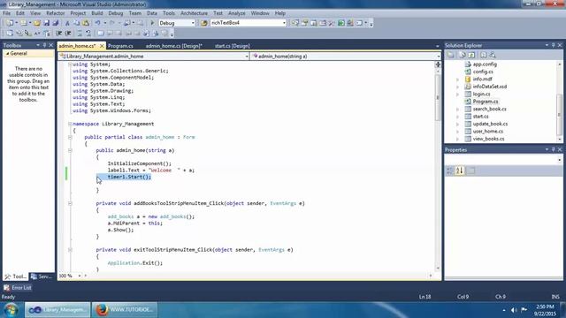The image size is (566, 318).
Task: Open the Analyze menu
Action: coord(237,13)
